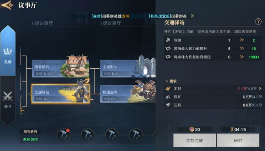Click the 立刻完成 button
The image size is (265, 151).
[195, 140]
